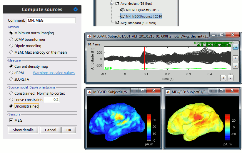Close the Compute sources dialog
Image resolution: width=242 pixels, height=153 pixels.
[76, 9]
